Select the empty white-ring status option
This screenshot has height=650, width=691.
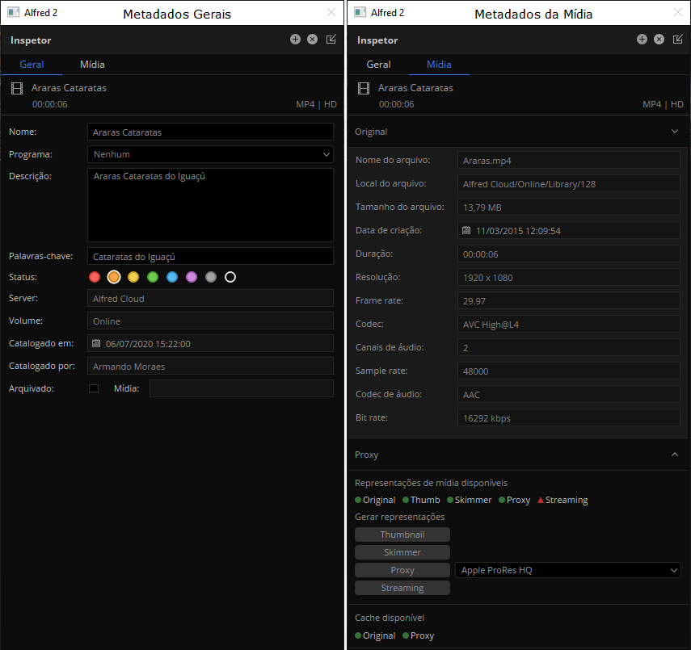pos(230,277)
